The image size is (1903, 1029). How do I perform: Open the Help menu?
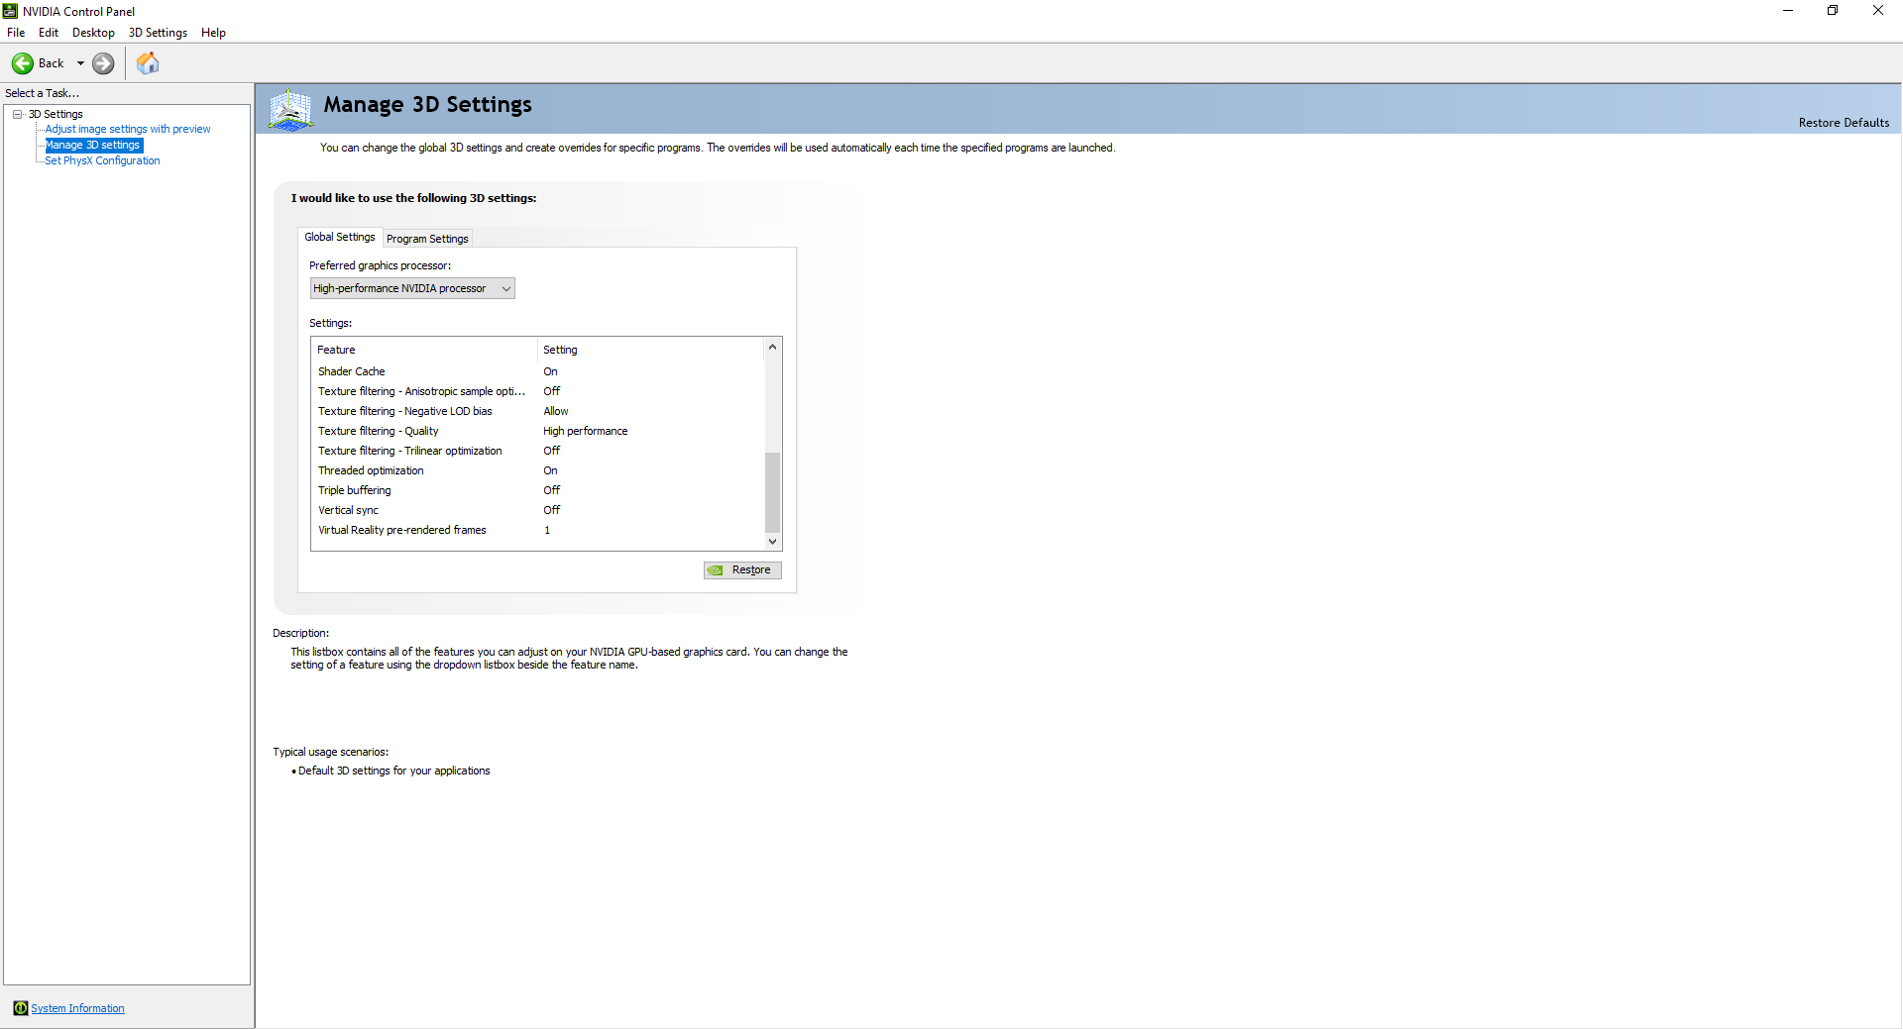pyautogui.click(x=213, y=33)
